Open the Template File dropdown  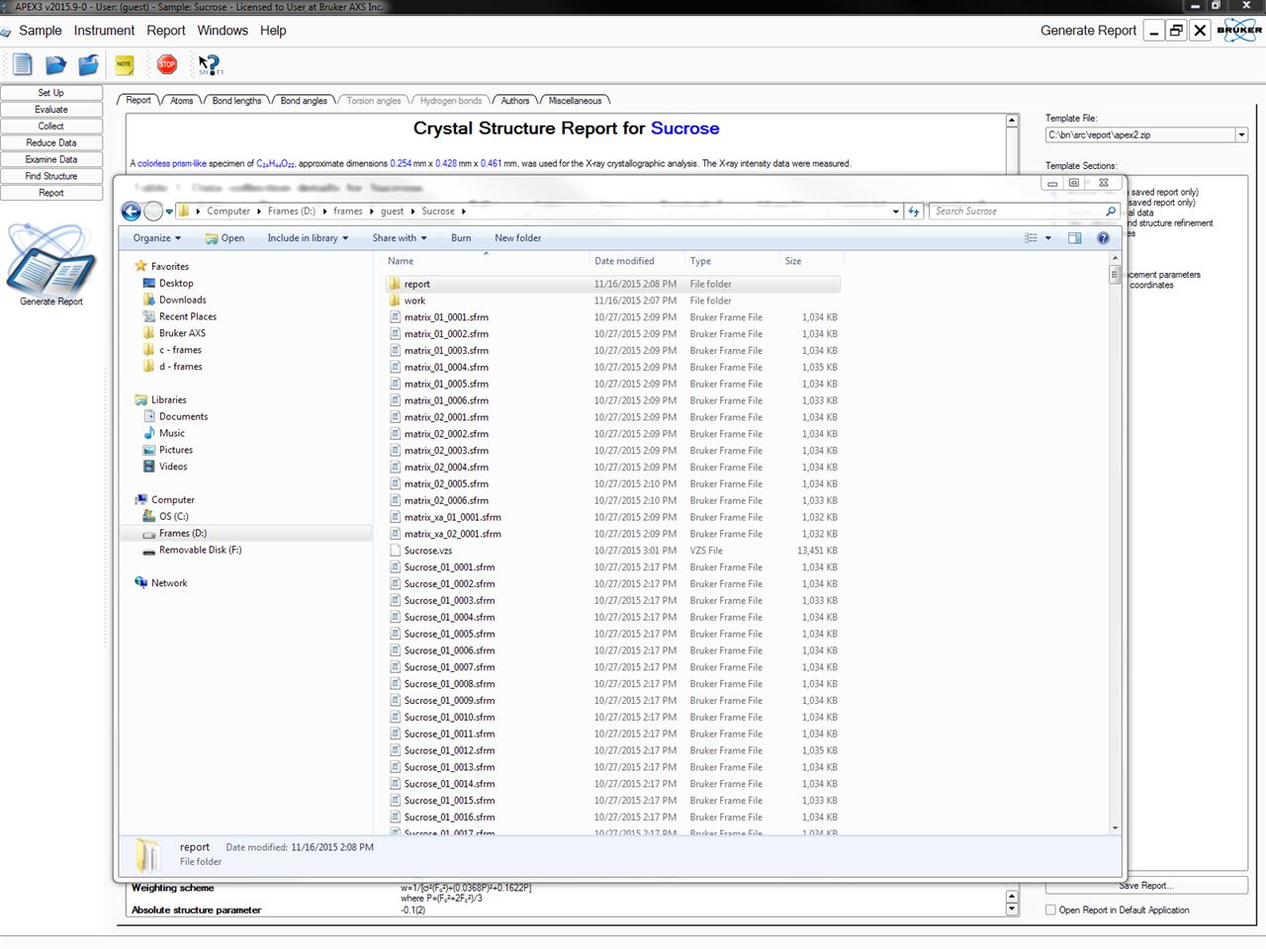[1241, 134]
